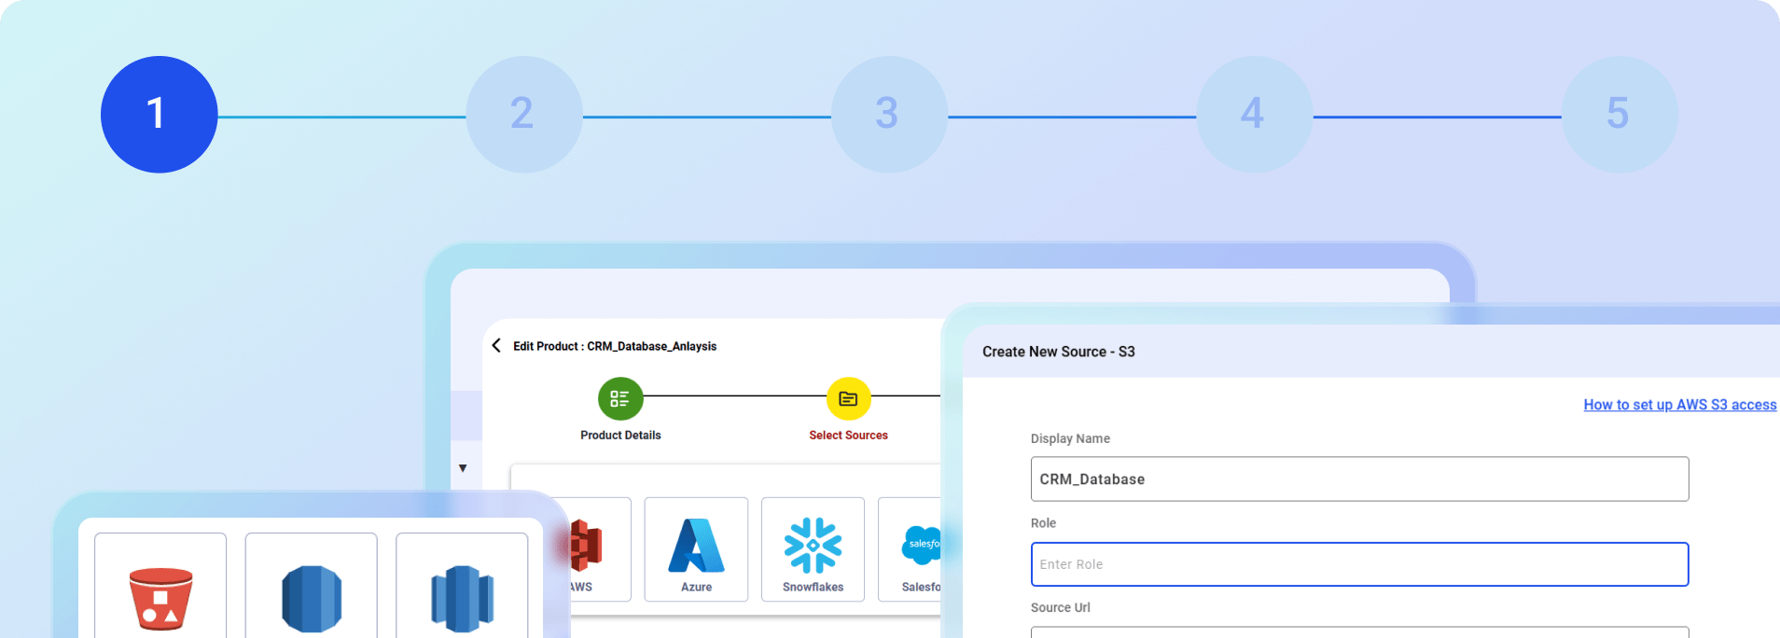
Task: Choose the Snowflakes source card
Action: [813, 549]
